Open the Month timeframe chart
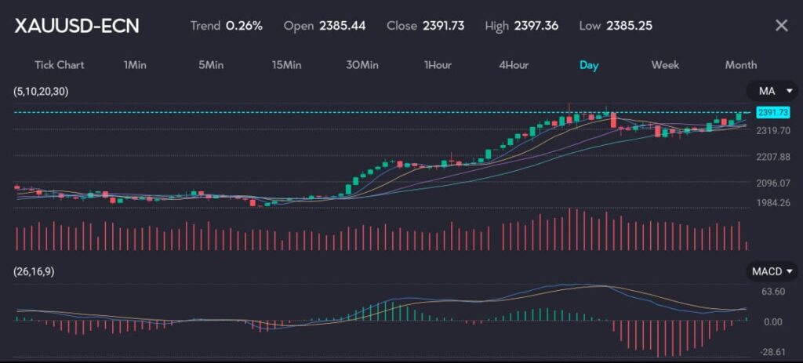 [x=740, y=65]
